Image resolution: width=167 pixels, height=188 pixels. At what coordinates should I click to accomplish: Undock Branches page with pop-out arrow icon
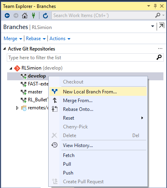(x=161, y=26)
